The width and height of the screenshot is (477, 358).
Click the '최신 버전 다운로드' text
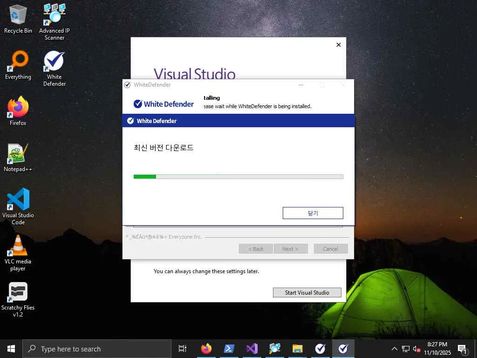pyautogui.click(x=164, y=148)
